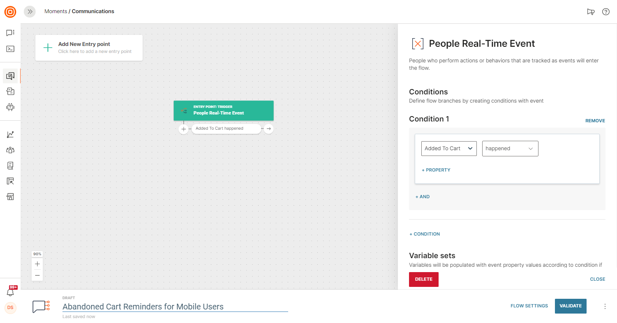Screen dimensions: 617x323
Task: Open the People icon in sidebar
Action: 10,150
